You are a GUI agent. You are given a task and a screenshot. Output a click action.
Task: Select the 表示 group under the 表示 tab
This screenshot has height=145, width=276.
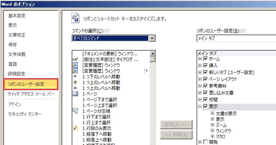(220, 119)
